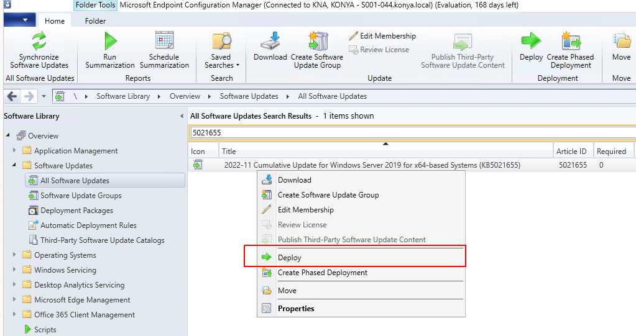Image resolution: width=636 pixels, height=336 pixels.
Task: Click All Software Updates in breadcrumb
Action: tap(332, 96)
